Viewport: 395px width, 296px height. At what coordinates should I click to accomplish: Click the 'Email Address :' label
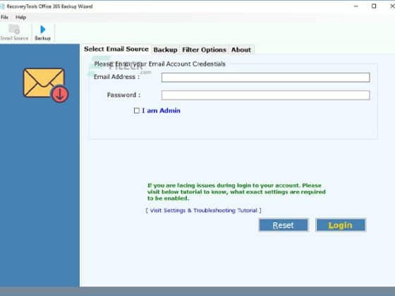coord(116,77)
